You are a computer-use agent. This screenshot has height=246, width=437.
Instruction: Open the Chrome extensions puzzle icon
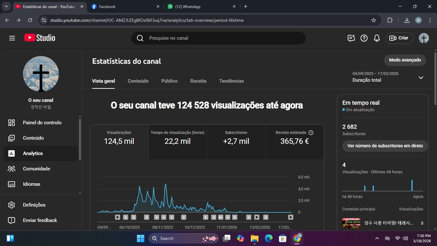click(390, 20)
